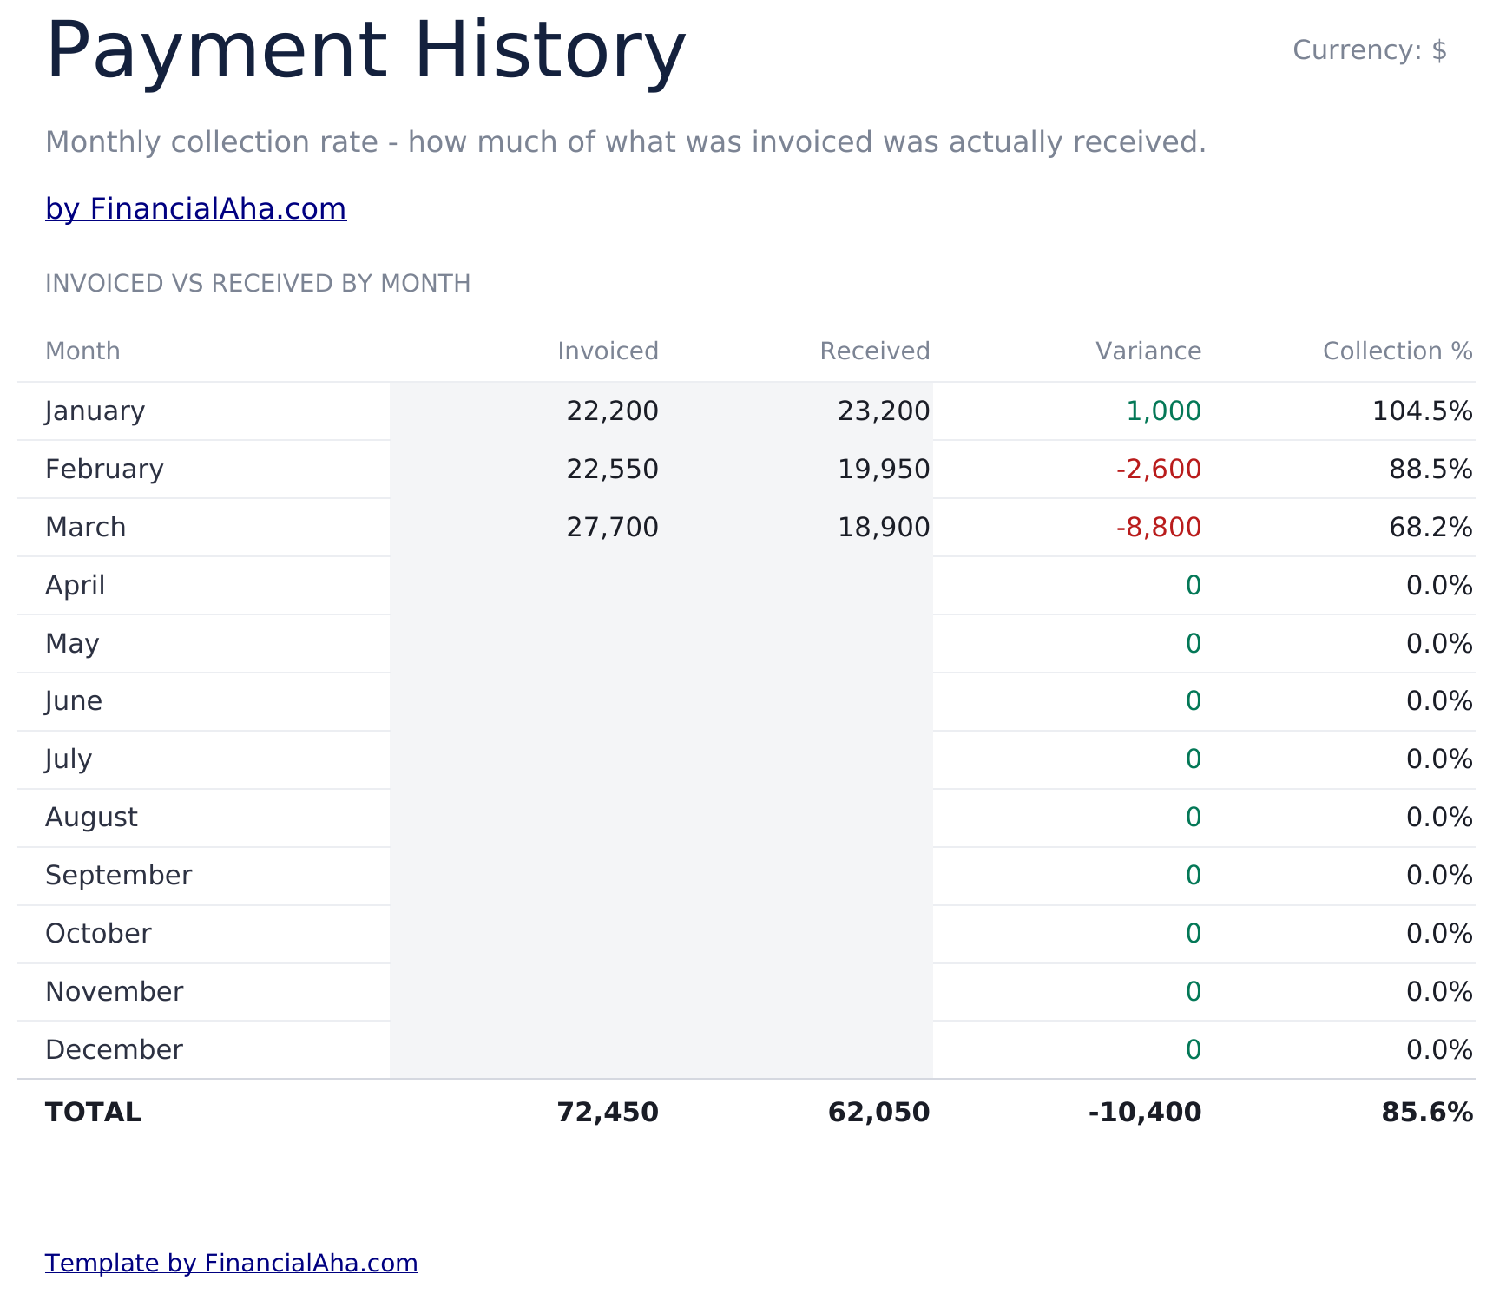Select January Received cell 23,200
This screenshot has height=1294, width=1493.
[797, 411]
